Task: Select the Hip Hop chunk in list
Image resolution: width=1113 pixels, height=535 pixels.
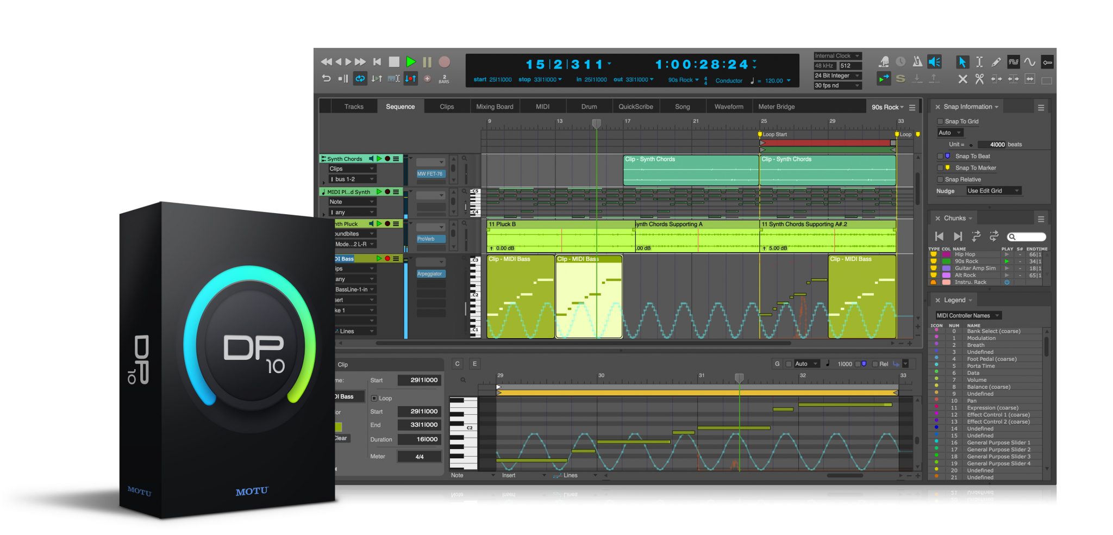Action: tap(965, 254)
